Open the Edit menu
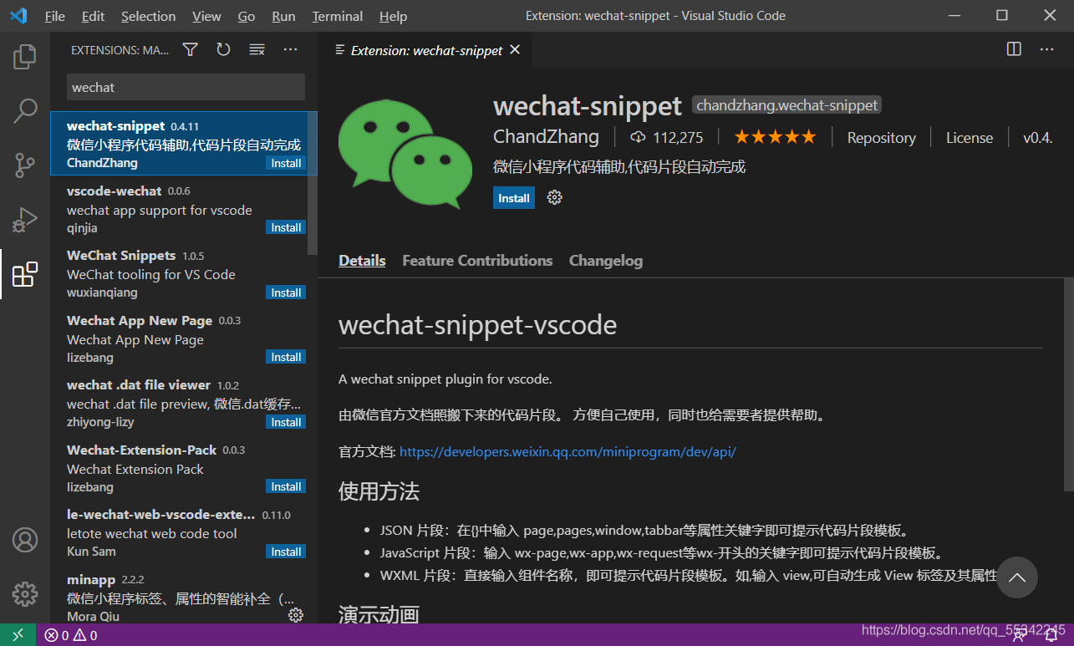1074x646 pixels. [94, 16]
